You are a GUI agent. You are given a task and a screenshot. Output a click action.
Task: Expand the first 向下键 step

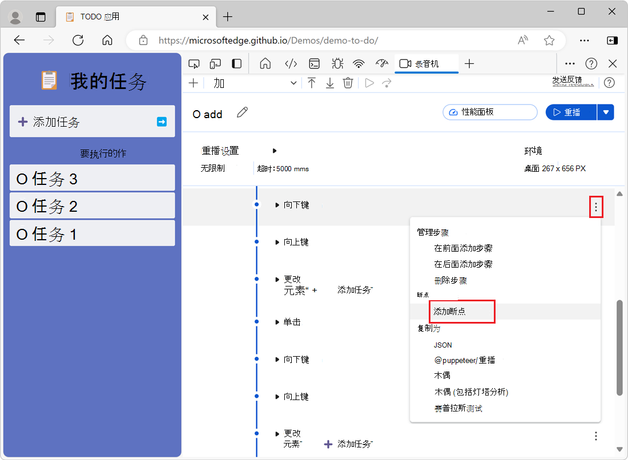(277, 205)
